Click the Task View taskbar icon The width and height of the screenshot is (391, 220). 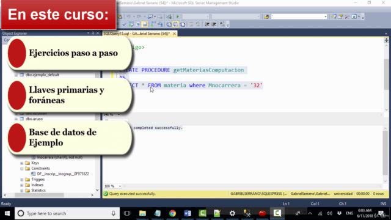point(127,213)
